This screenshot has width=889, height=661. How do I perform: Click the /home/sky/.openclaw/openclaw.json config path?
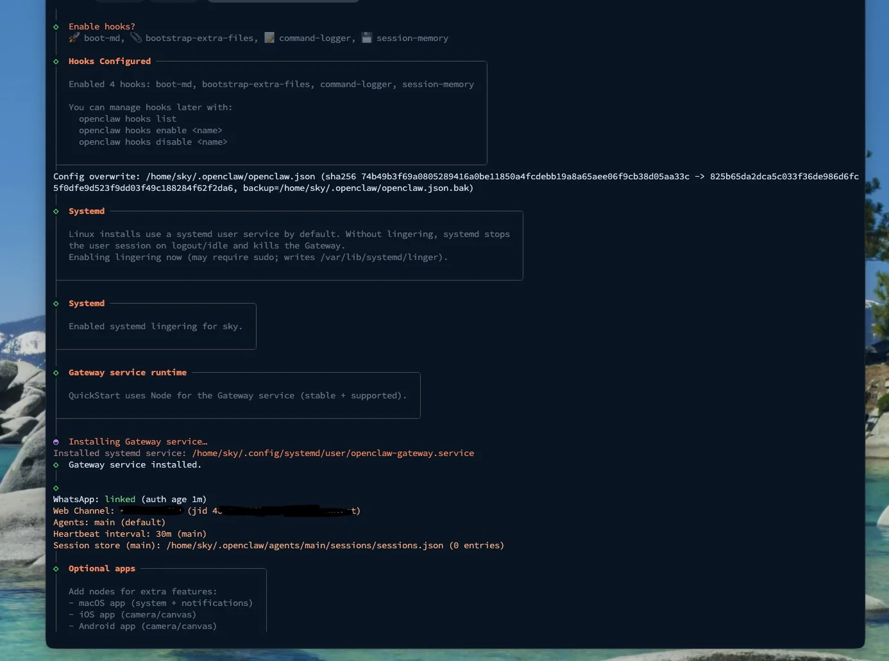(230, 177)
